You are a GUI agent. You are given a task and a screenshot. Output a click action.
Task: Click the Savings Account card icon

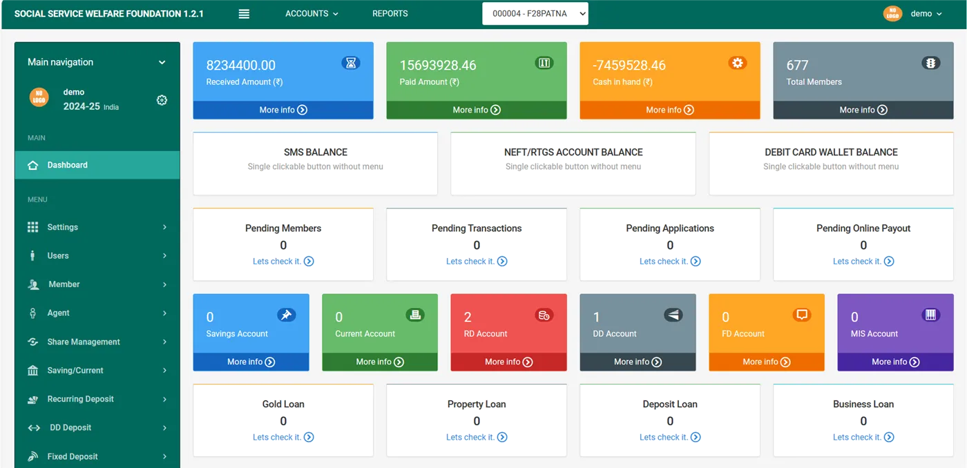click(x=286, y=315)
